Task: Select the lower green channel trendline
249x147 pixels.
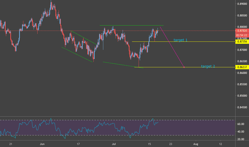Action: click(77, 55)
